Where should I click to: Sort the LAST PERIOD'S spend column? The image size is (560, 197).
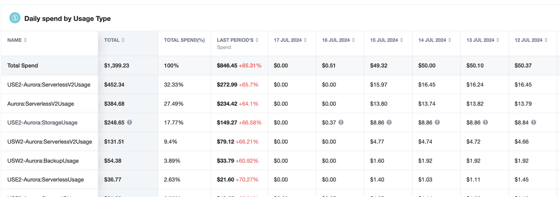pos(257,41)
